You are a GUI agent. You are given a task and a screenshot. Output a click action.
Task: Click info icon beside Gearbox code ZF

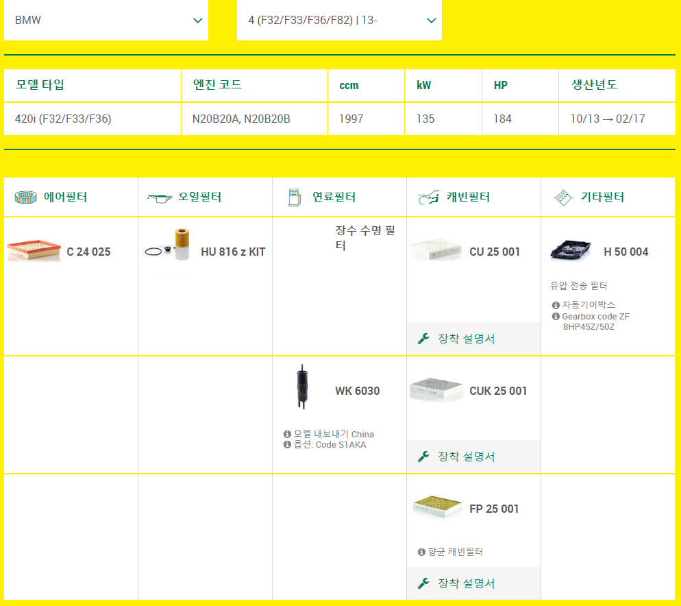coord(556,317)
